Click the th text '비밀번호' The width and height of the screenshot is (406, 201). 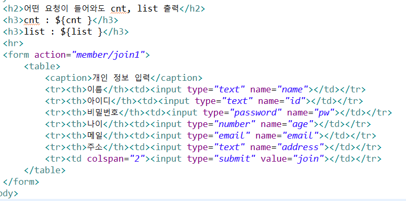(x=103, y=112)
